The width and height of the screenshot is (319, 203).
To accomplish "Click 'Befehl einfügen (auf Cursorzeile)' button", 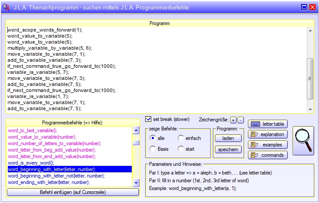I will click(x=73, y=192).
